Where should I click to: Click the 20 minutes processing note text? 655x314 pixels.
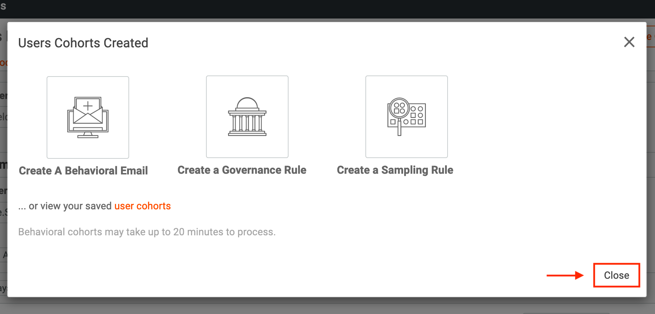click(147, 232)
